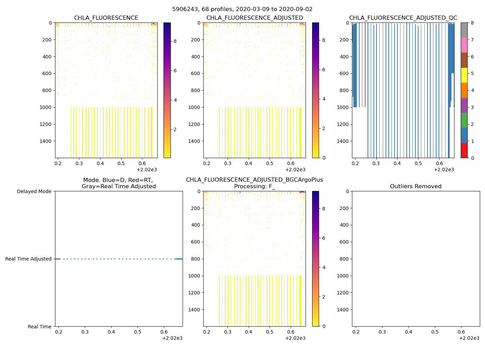Click the CHLA_FLUORESCENCE_ADJUSTED_QC title

click(403, 18)
